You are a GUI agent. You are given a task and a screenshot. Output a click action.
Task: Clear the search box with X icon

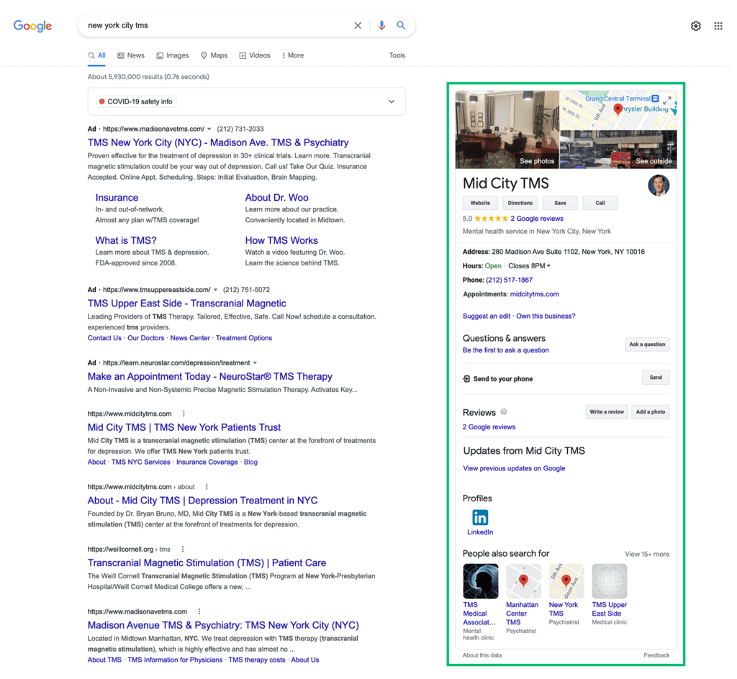tap(358, 25)
